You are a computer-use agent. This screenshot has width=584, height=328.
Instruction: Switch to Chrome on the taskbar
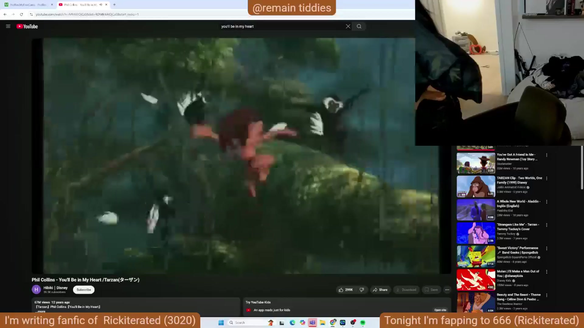point(333,323)
